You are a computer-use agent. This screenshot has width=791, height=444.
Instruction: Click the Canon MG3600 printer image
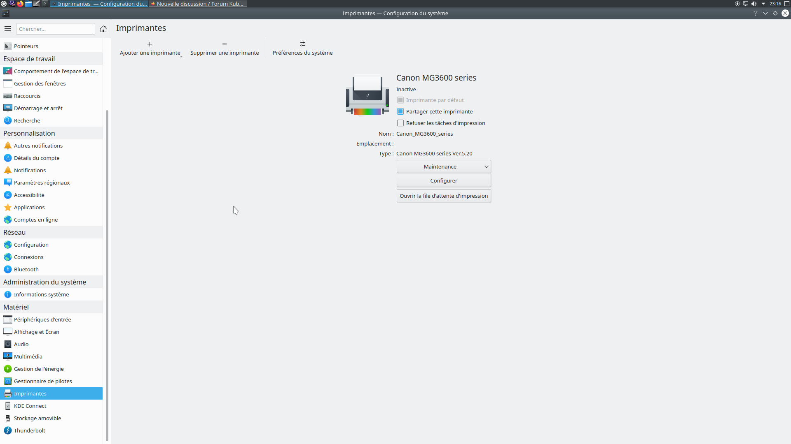(367, 95)
